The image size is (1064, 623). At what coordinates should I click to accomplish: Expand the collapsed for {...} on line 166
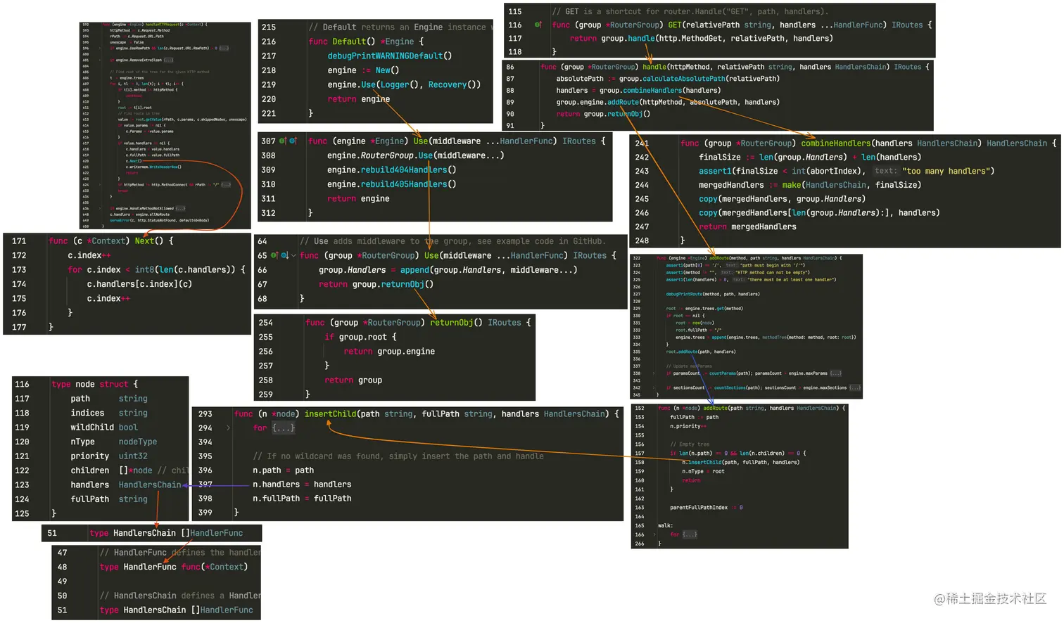point(689,534)
